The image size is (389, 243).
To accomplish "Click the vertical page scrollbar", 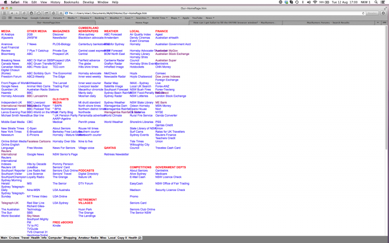I will [386, 87].
